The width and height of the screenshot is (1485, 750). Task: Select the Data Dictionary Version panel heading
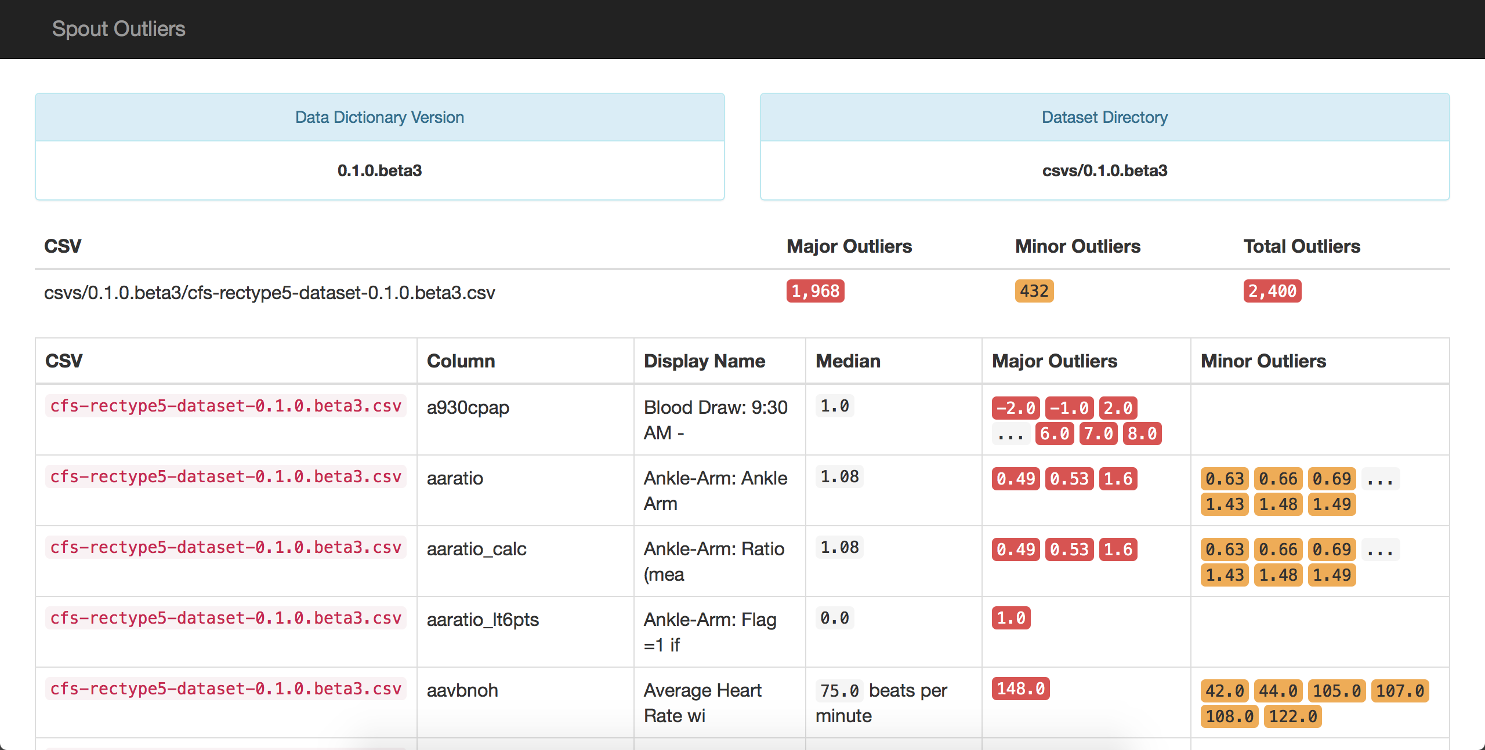tap(380, 117)
